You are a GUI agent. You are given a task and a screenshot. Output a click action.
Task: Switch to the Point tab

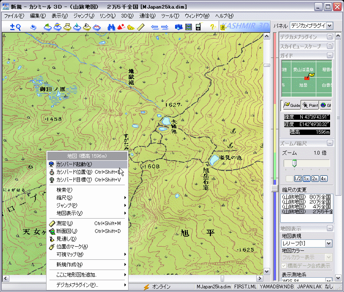pyautogui.click(x=310, y=105)
